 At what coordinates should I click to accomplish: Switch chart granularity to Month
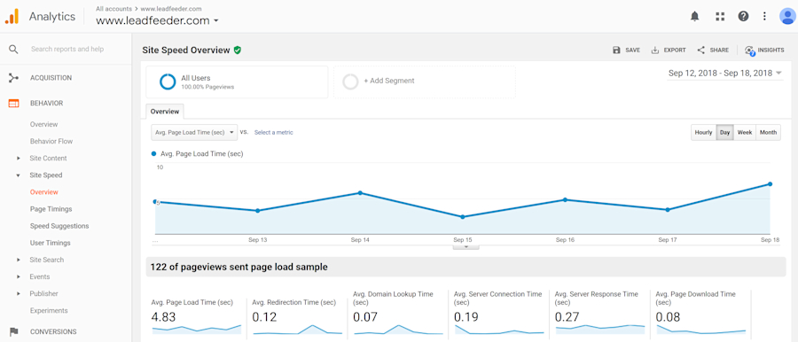[x=768, y=132]
